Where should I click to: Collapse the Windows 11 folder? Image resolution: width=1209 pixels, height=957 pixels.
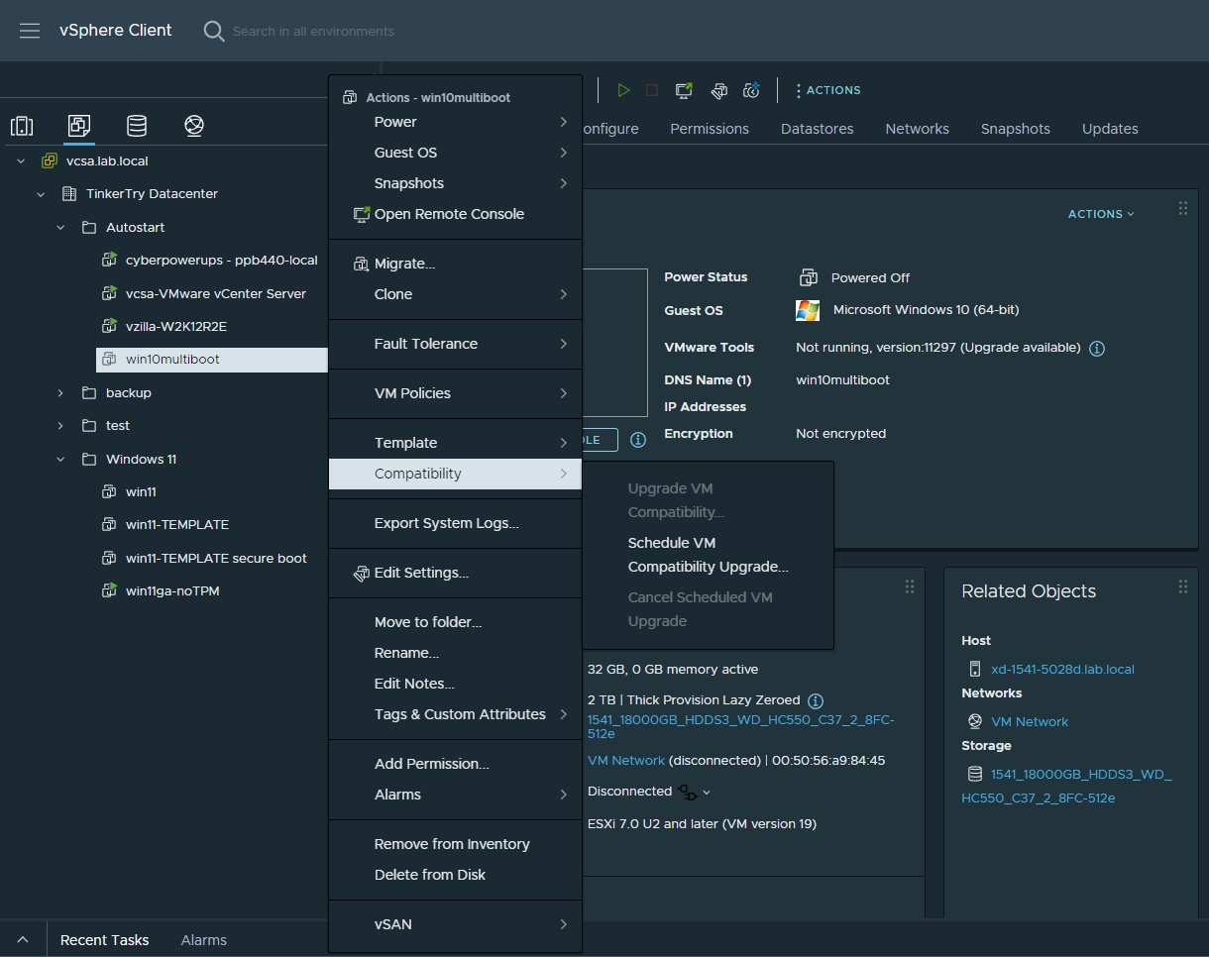point(61,460)
